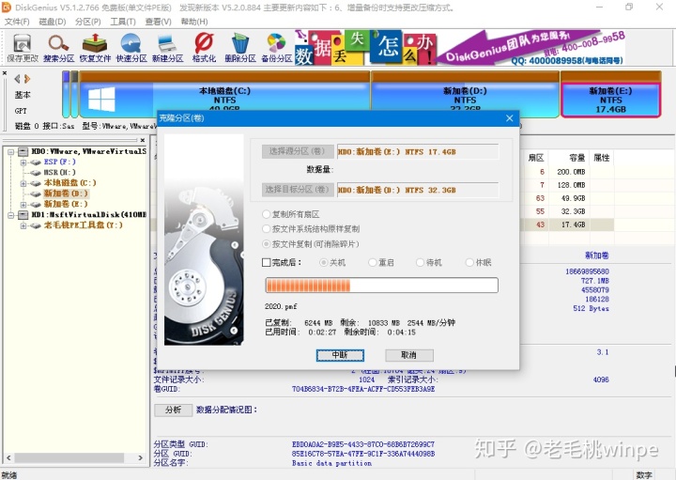Screen dimensions: 676x480
Task: Select the 本地磁盘(C:) block in disk map
Action: [x=224, y=95]
